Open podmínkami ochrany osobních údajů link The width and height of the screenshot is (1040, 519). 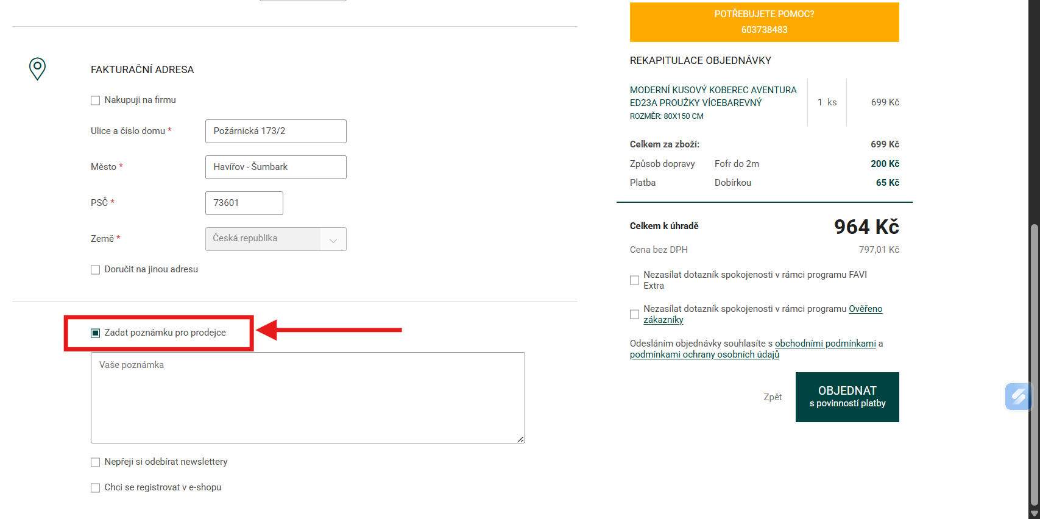(x=704, y=355)
